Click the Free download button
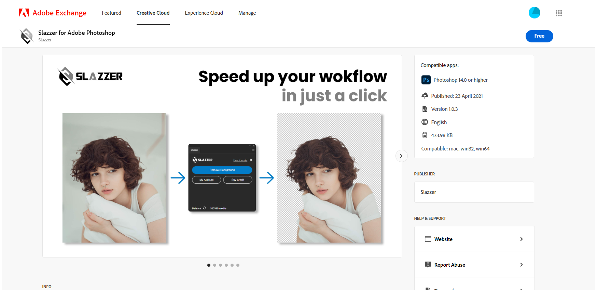The image size is (597, 292). click(539, 36)
